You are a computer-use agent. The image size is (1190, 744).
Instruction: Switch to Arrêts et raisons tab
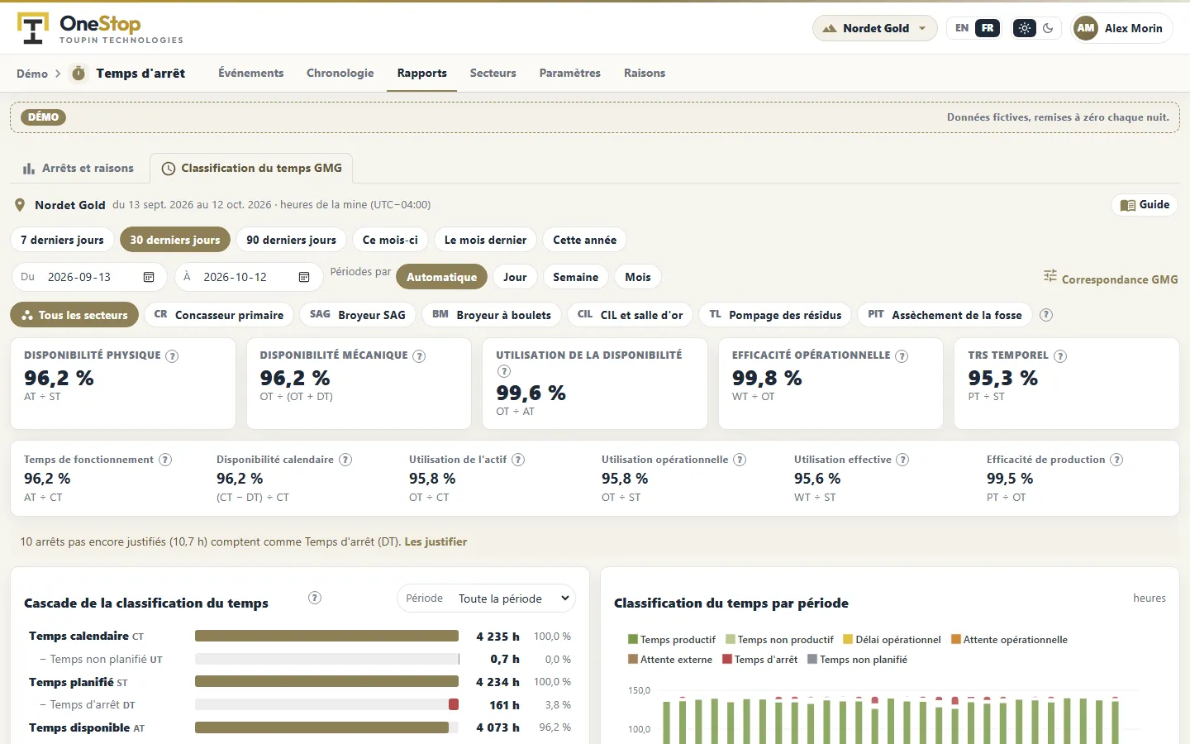point(79,168)
